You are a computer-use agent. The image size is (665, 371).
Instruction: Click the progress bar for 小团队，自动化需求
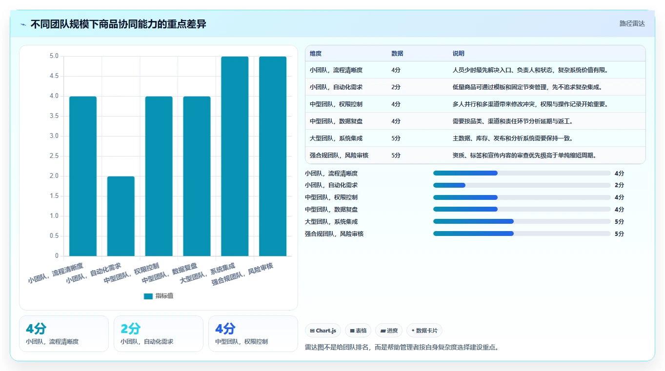tap(522, 185)
